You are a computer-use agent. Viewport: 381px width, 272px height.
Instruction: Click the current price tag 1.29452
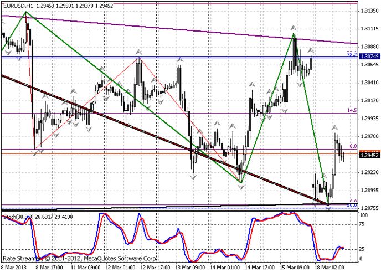(x=369, y=156)
